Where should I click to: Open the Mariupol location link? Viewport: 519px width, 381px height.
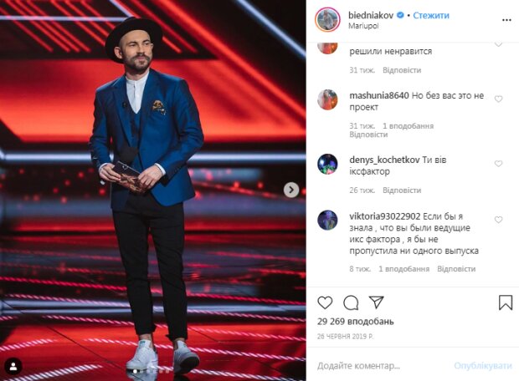pos(363,26)
